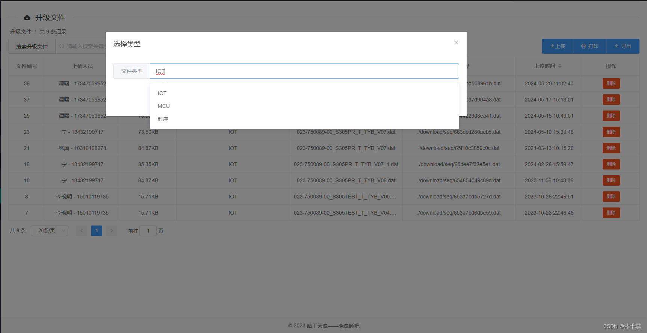Click upload time 2024-05-20 11:02:40
647x333 pixels.
tap(549, 83)
